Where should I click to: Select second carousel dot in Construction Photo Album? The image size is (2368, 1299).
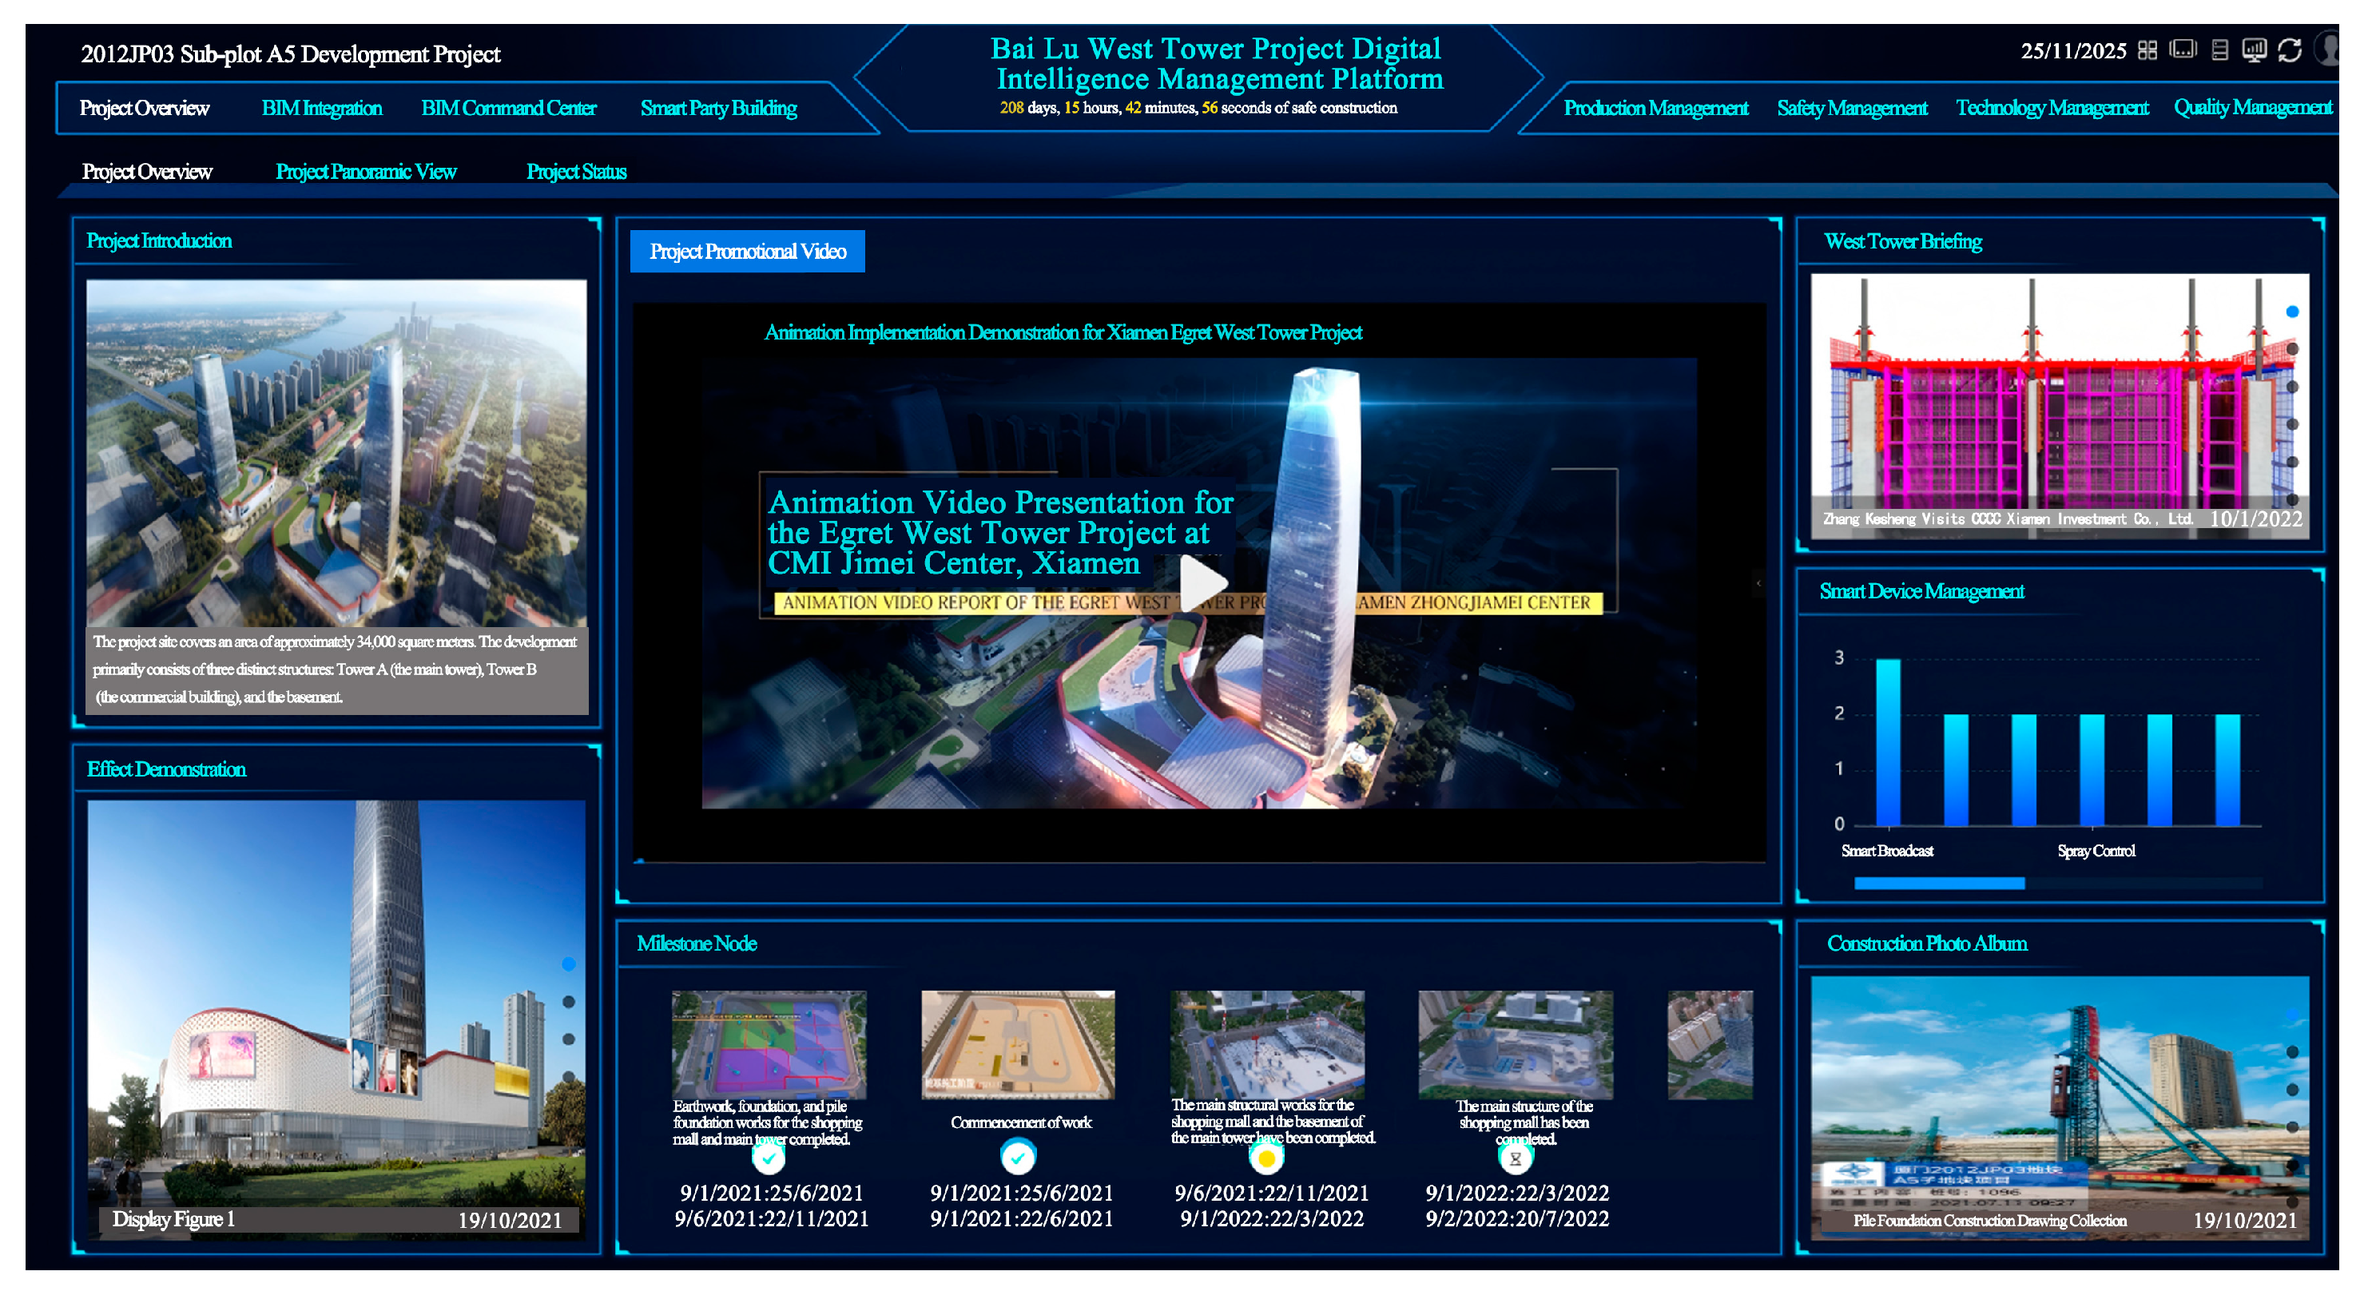(2293, 1051)
